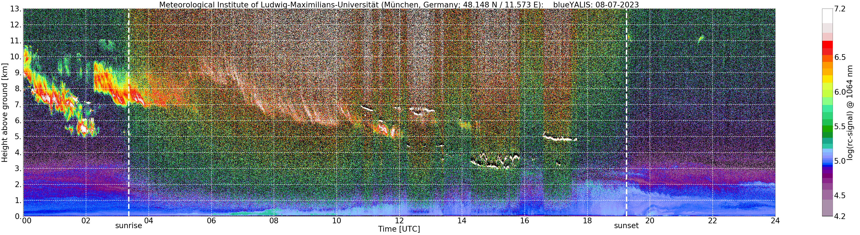Click the x-axis tick label '08'
Screen dimensions: 860x235
point(274,221)
